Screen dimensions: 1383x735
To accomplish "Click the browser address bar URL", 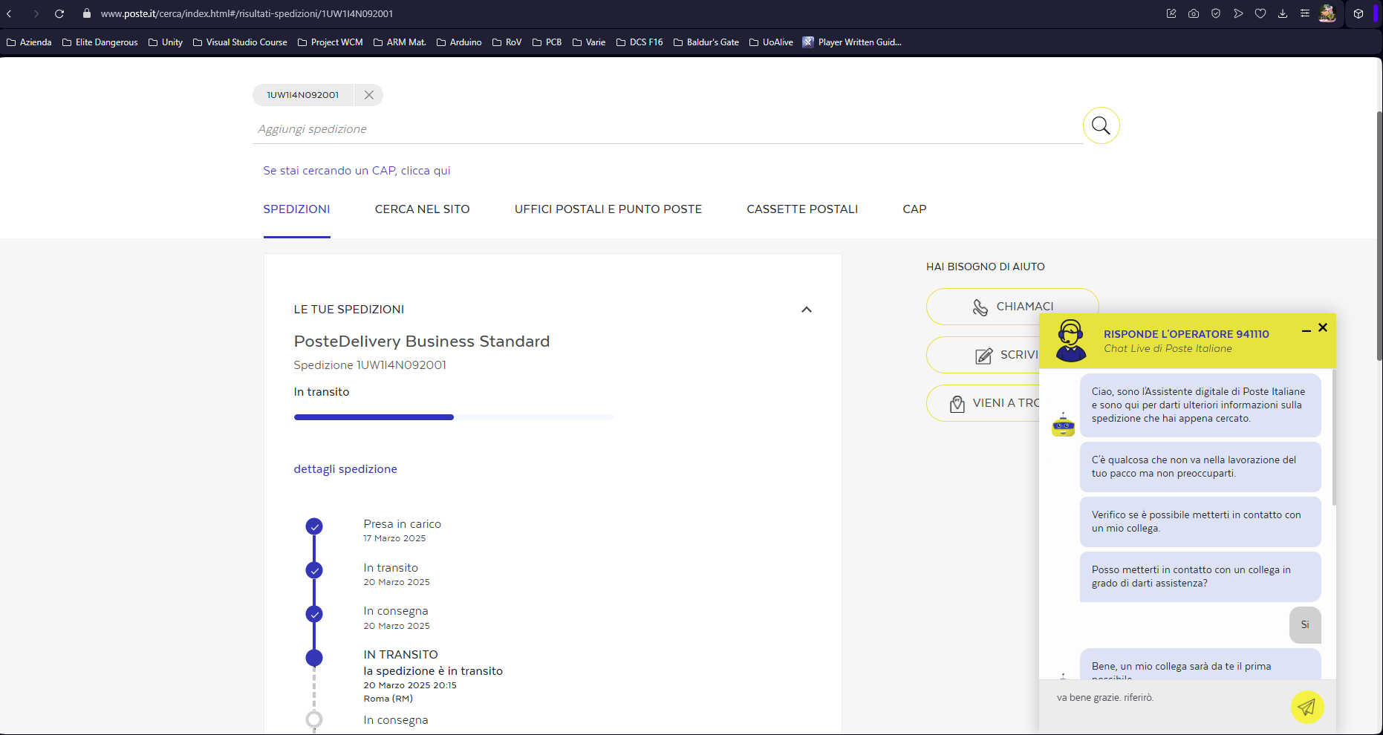I will (247, 13).
